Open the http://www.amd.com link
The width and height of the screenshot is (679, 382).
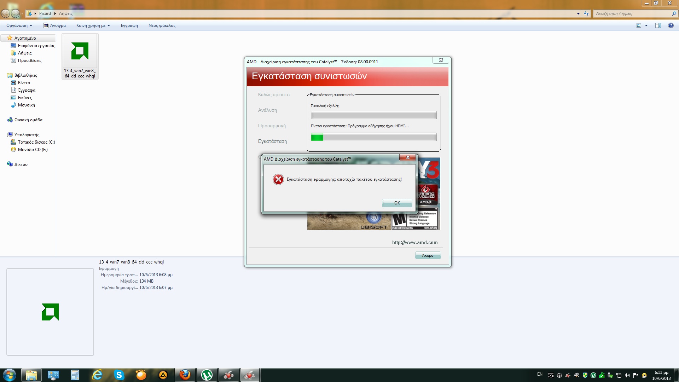(x=415, y=243)
